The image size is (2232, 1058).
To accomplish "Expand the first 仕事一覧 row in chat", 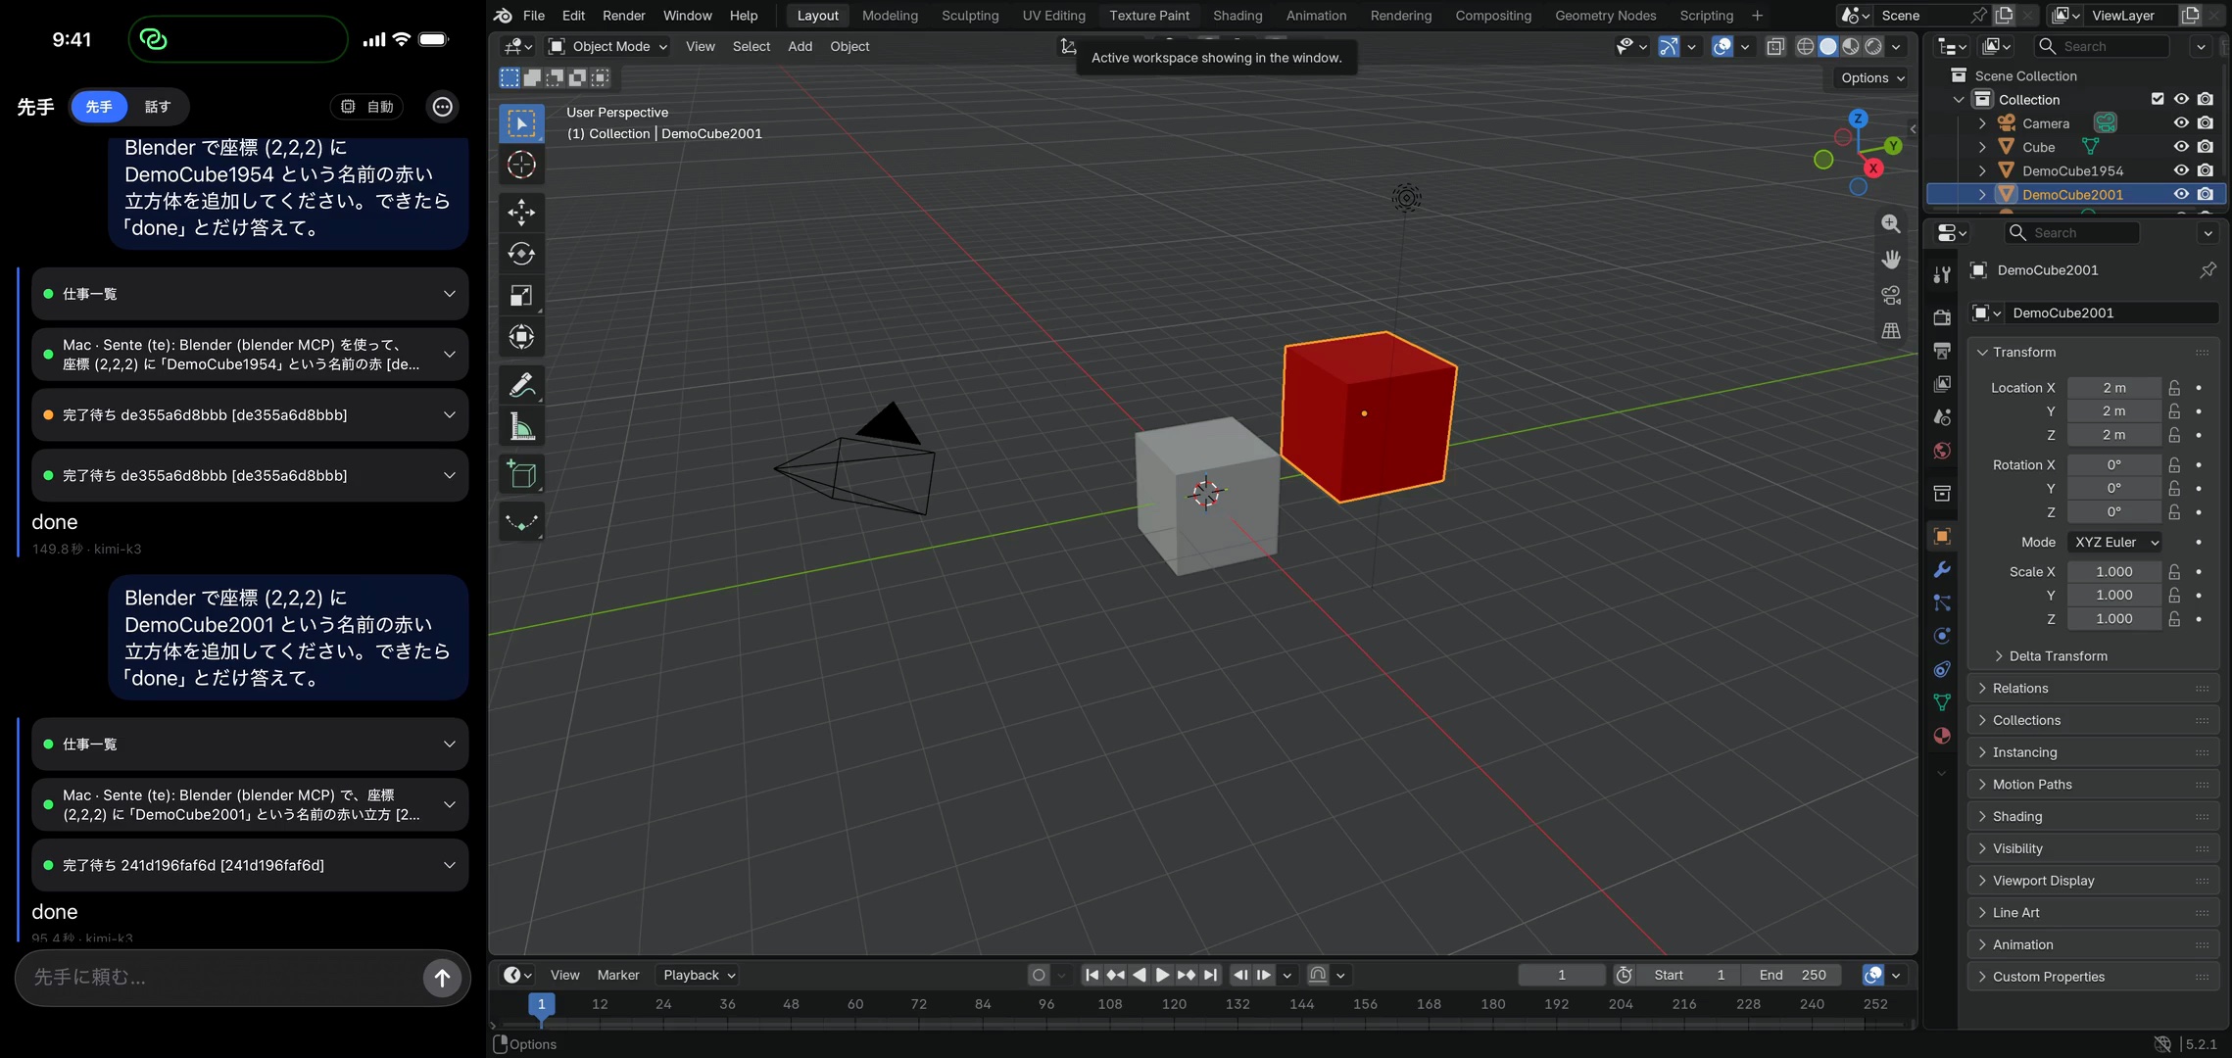I will (x=250, y=294).
